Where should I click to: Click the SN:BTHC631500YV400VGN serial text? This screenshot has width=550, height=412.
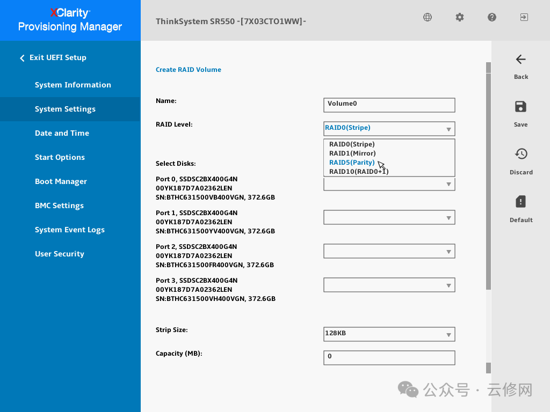[x=215, y=231]
